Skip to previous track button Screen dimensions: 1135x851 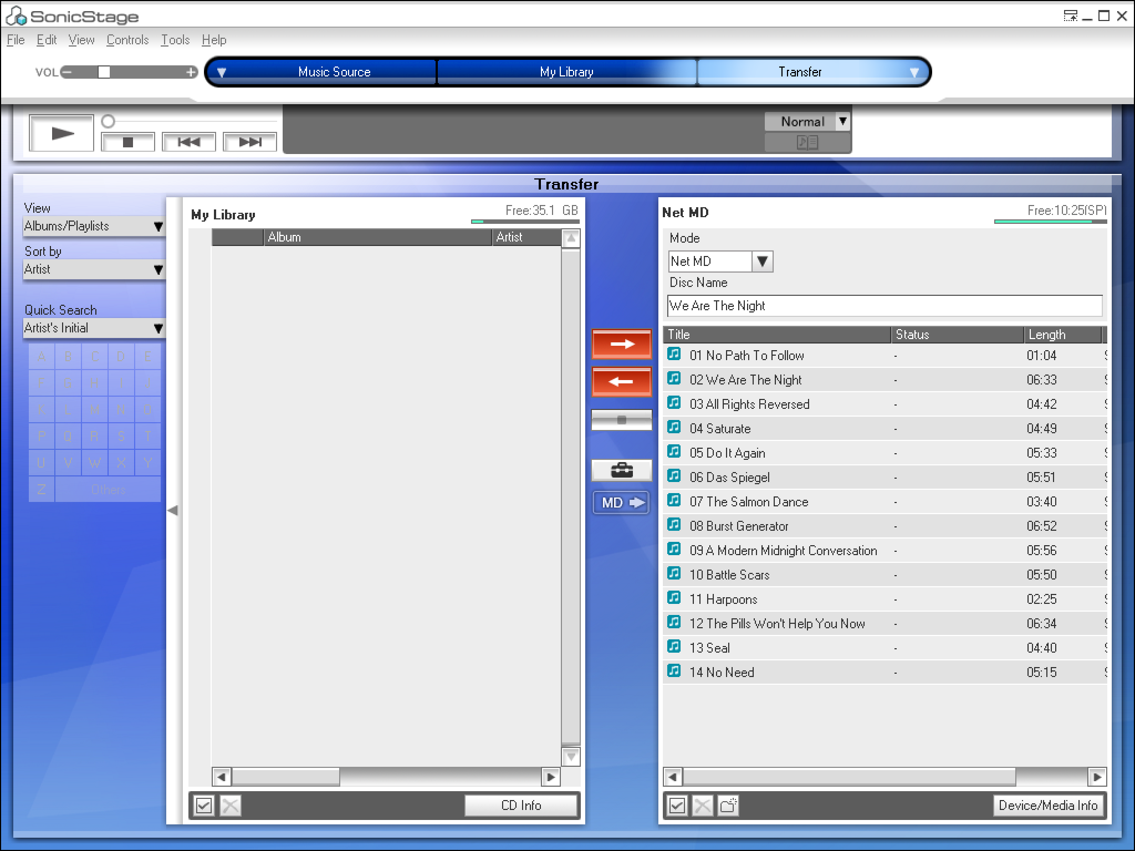click(188, 142)
